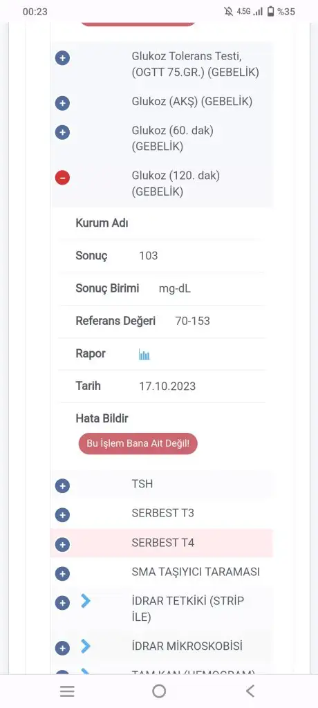Select İDRAR TETKİKİ (STRİP İLE) label
Viewport: 318px width, 708px height.
[x=188, y=609]
